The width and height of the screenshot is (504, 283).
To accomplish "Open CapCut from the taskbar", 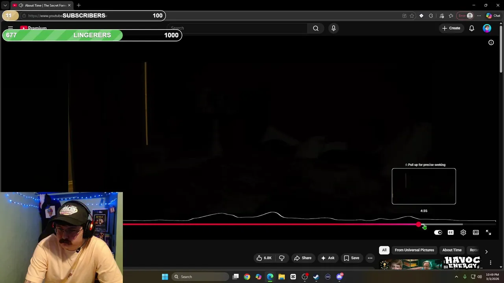I will [293, 277].
